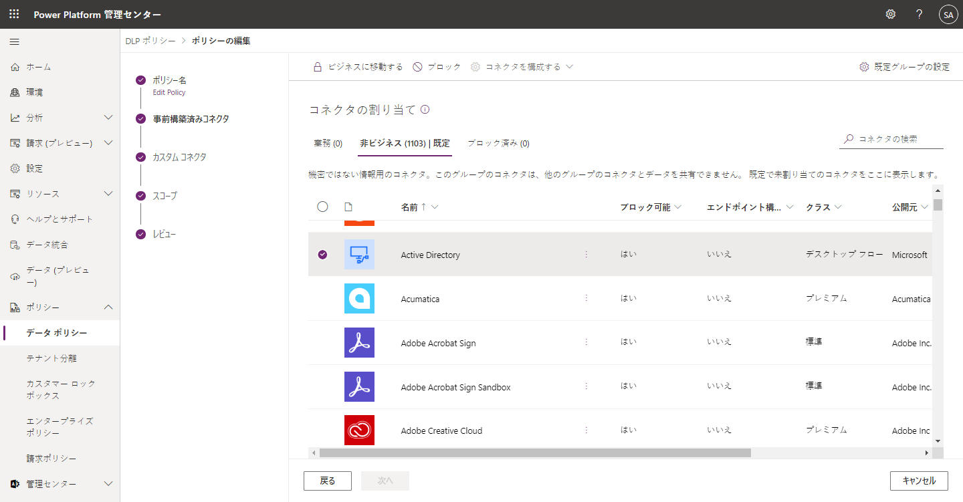This screenshot has width=963, height=502.
Task: Open more options for Adobe Creative Cloud
Action: (x=586, y=430)
